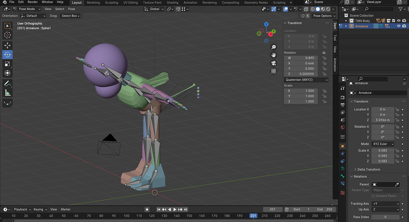The height and width of the screenshot is (222, 409).
Task: Activate the Annotate tool
Action: 7,83
